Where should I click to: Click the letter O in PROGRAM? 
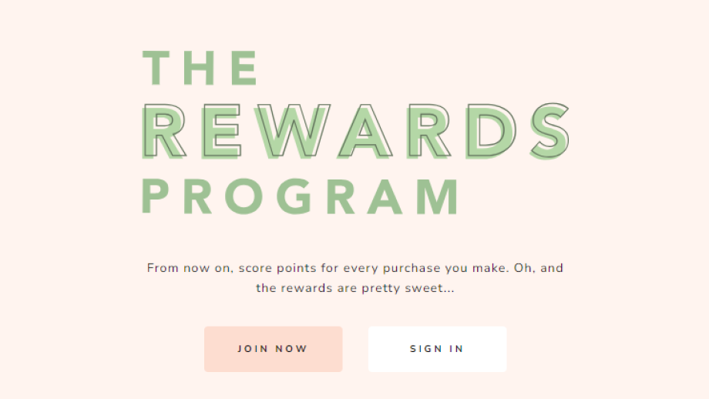tap(244, 196)
